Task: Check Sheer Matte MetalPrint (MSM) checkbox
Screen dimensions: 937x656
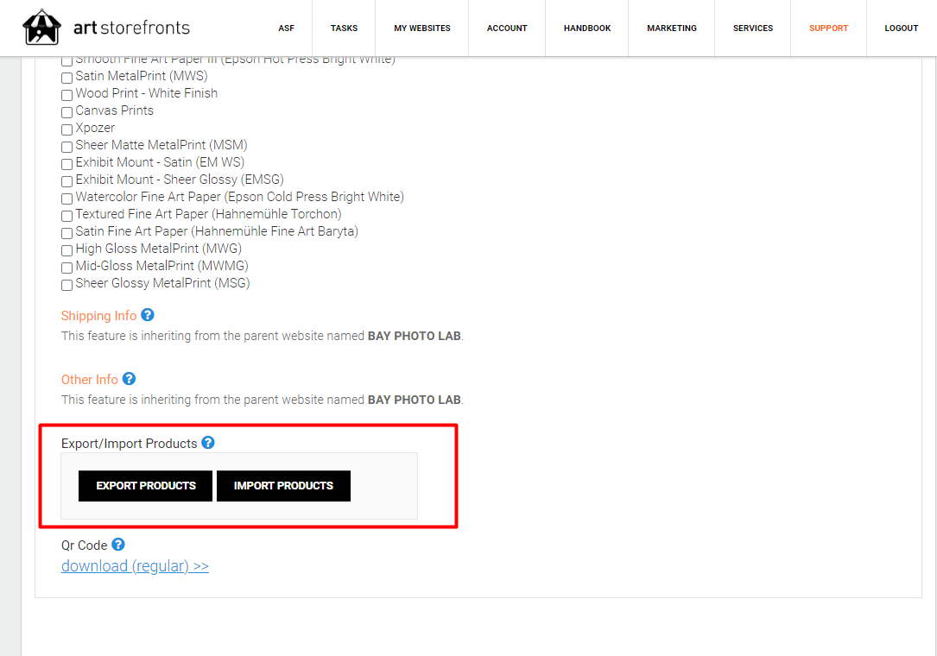Action: tap(67, 147)
